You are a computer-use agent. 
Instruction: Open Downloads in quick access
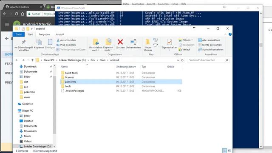point(30,66)
